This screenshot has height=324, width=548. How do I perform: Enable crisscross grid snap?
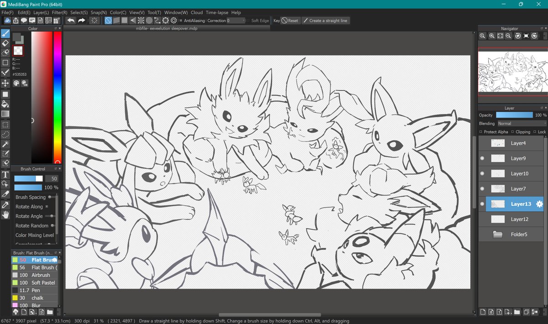[x=124, y=21]
